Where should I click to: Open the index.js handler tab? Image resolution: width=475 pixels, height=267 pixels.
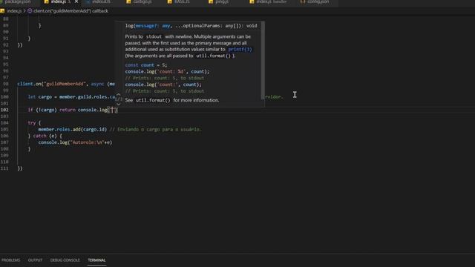271,1
